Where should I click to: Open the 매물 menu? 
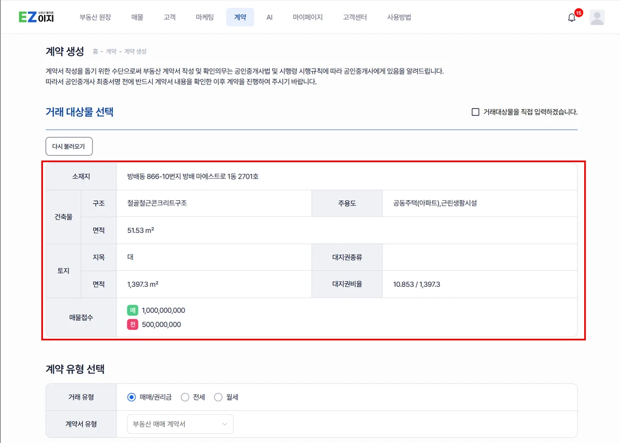click(x=137, y=17)
